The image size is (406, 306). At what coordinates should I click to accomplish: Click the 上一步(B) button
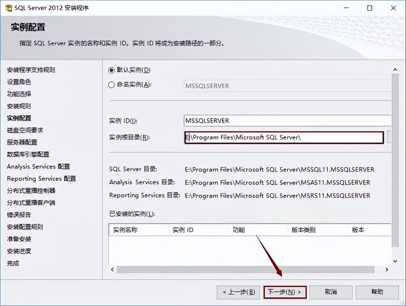pyautogui.click(x=238, y=292)
